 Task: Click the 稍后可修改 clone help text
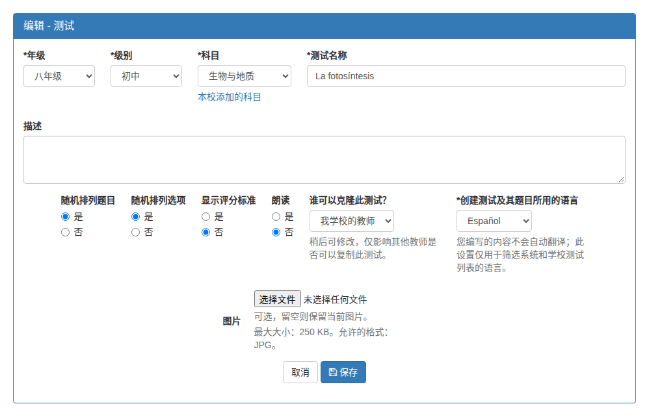click(373, 248)
